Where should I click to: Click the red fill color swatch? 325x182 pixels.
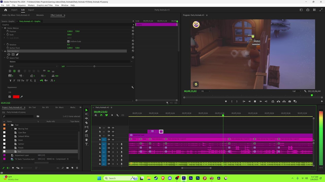[x=16, y=97]
